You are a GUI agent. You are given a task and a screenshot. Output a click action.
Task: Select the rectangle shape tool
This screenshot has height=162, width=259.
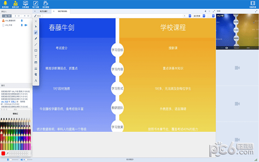click(36, 51)
